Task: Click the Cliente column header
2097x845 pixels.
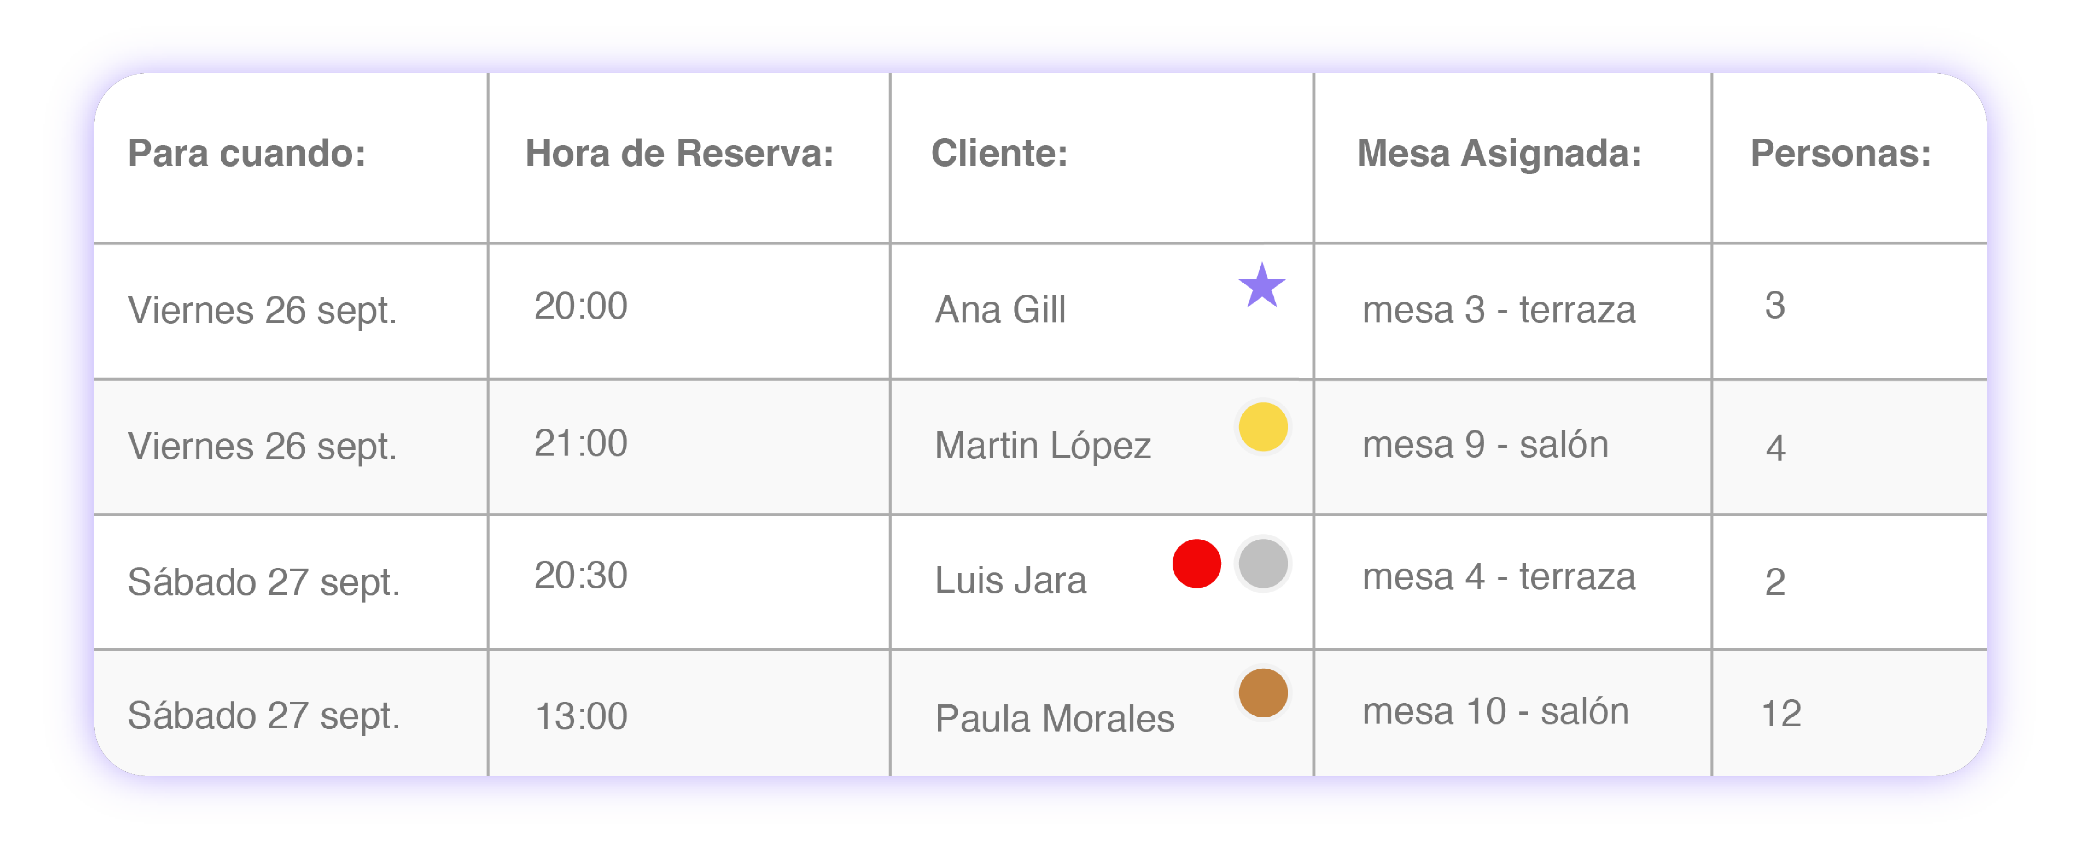Action: 999,153
